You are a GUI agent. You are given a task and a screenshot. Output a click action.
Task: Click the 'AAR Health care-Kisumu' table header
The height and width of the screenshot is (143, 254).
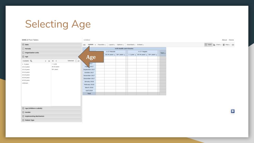(x=124, y=49)
